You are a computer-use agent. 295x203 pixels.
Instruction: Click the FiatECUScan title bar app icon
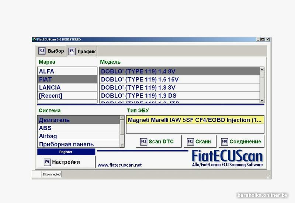[34, 39]
